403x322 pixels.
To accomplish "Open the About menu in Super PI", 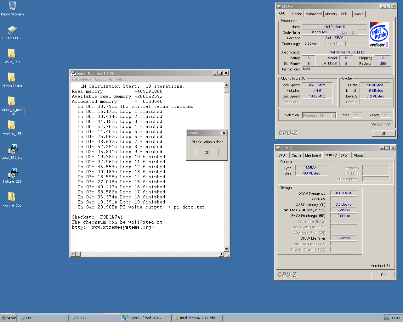I will point(103,79).
